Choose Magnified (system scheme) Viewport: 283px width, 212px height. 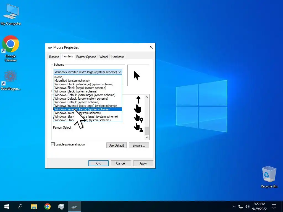coord(88,81)
